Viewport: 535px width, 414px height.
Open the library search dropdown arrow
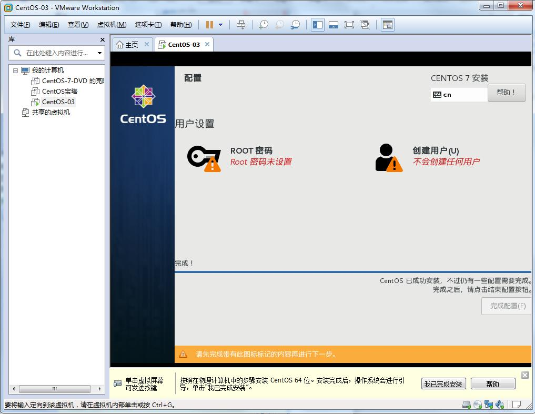99,53
